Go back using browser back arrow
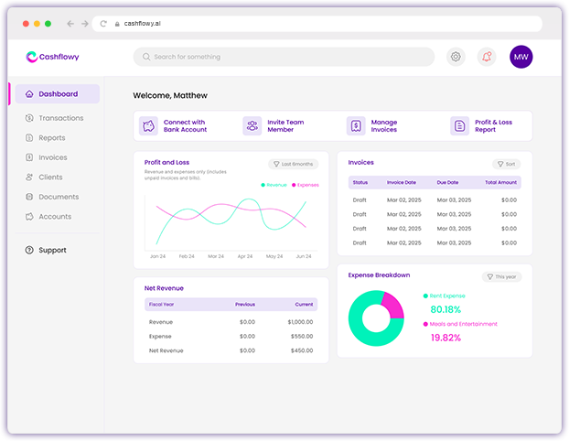The image size is (569, 441). (x=70, y=23)
